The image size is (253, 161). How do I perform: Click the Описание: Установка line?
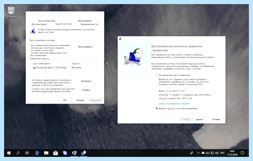[x=184, y=95]
